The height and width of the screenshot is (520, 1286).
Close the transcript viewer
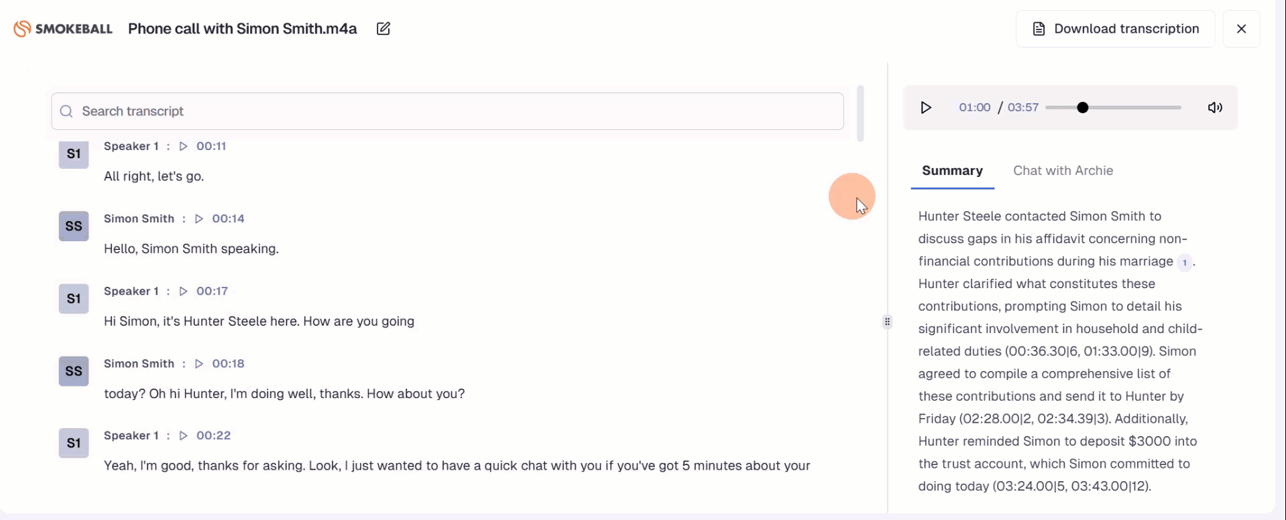(x=1241, y=29)
